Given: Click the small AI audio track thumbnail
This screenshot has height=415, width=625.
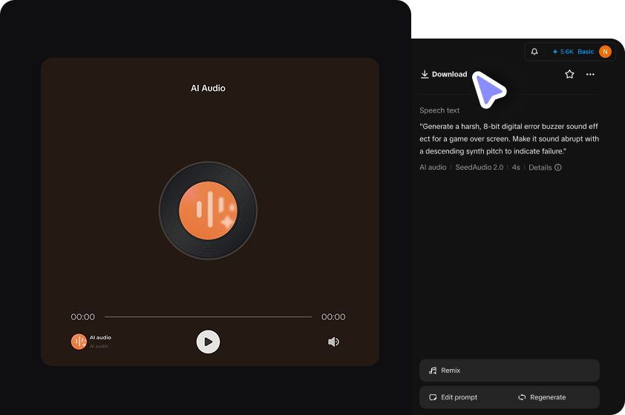Looking at the screenshot, I should [x=79, y=342].
